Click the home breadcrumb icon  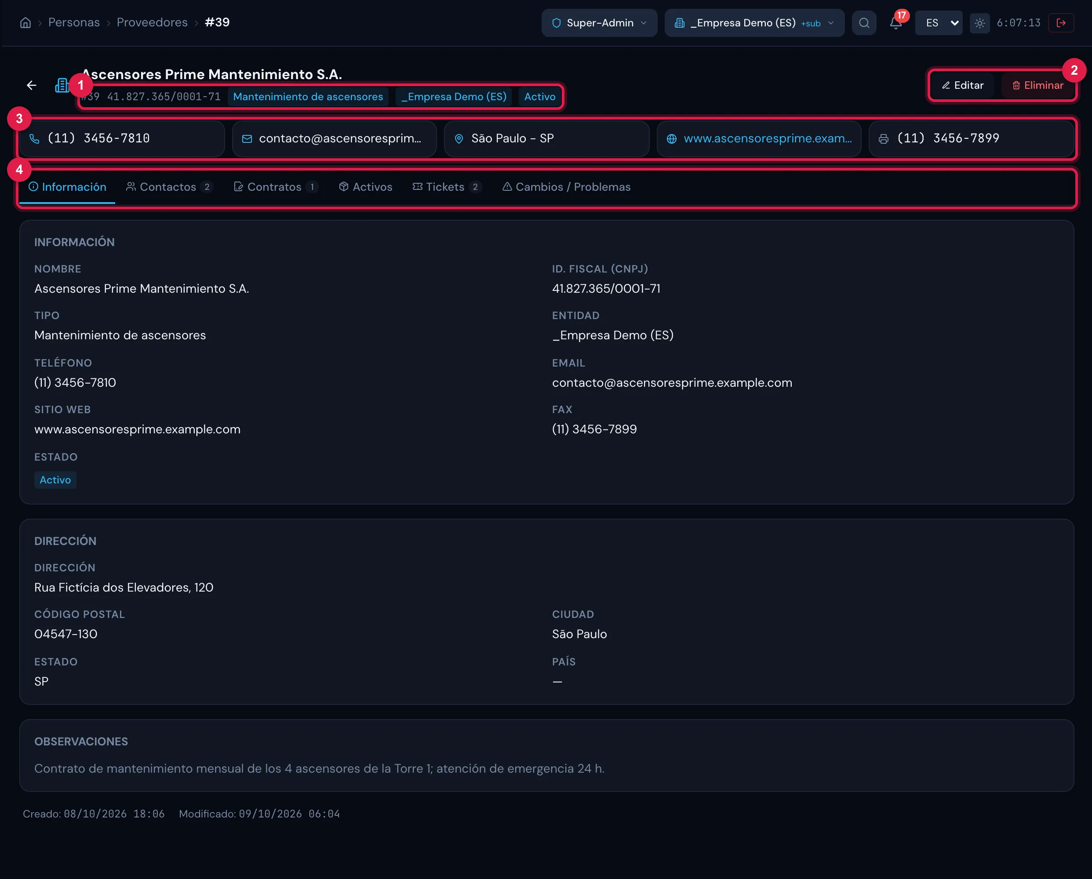coord(25,23)
